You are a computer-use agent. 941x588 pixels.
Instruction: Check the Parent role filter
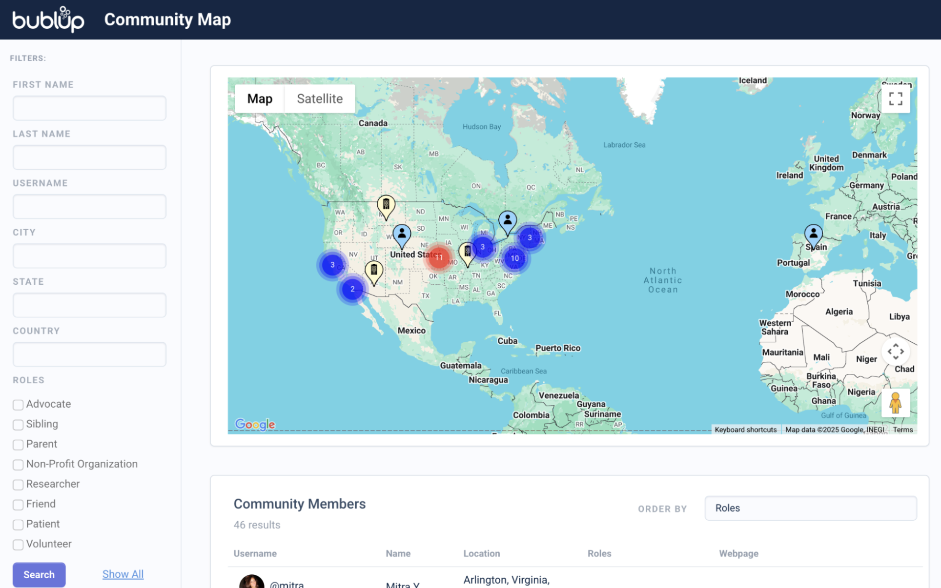[18, 445]
